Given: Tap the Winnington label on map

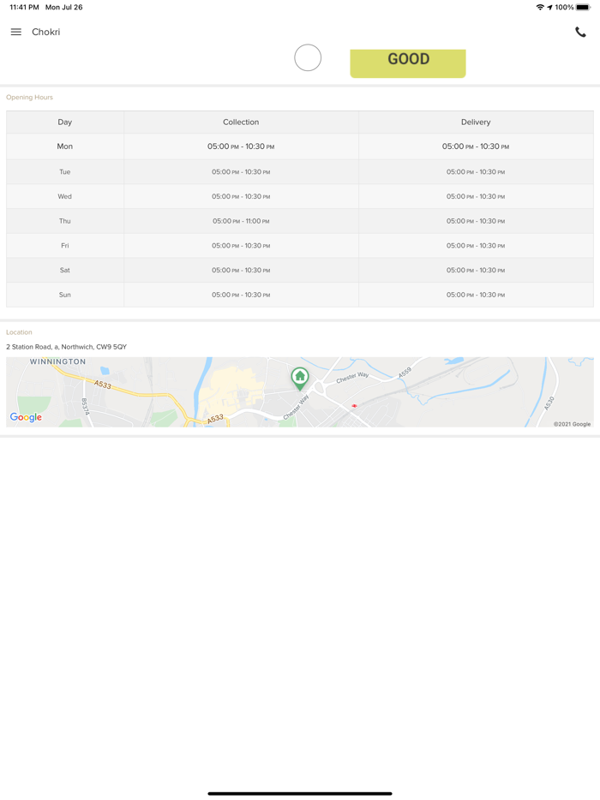Looking at the screenshot, I should (57, 362).
